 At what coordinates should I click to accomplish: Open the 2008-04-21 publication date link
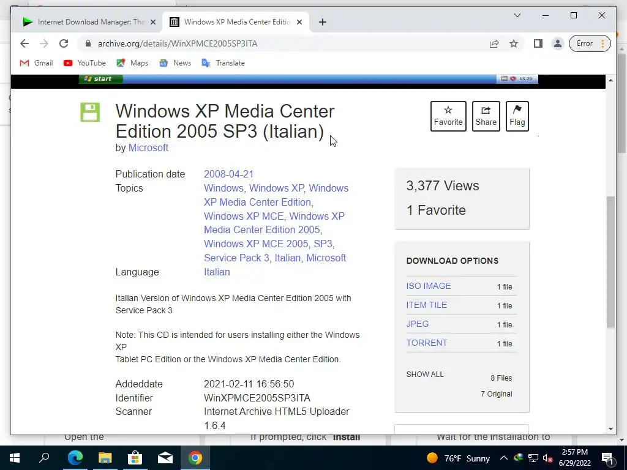click(229, 174)
